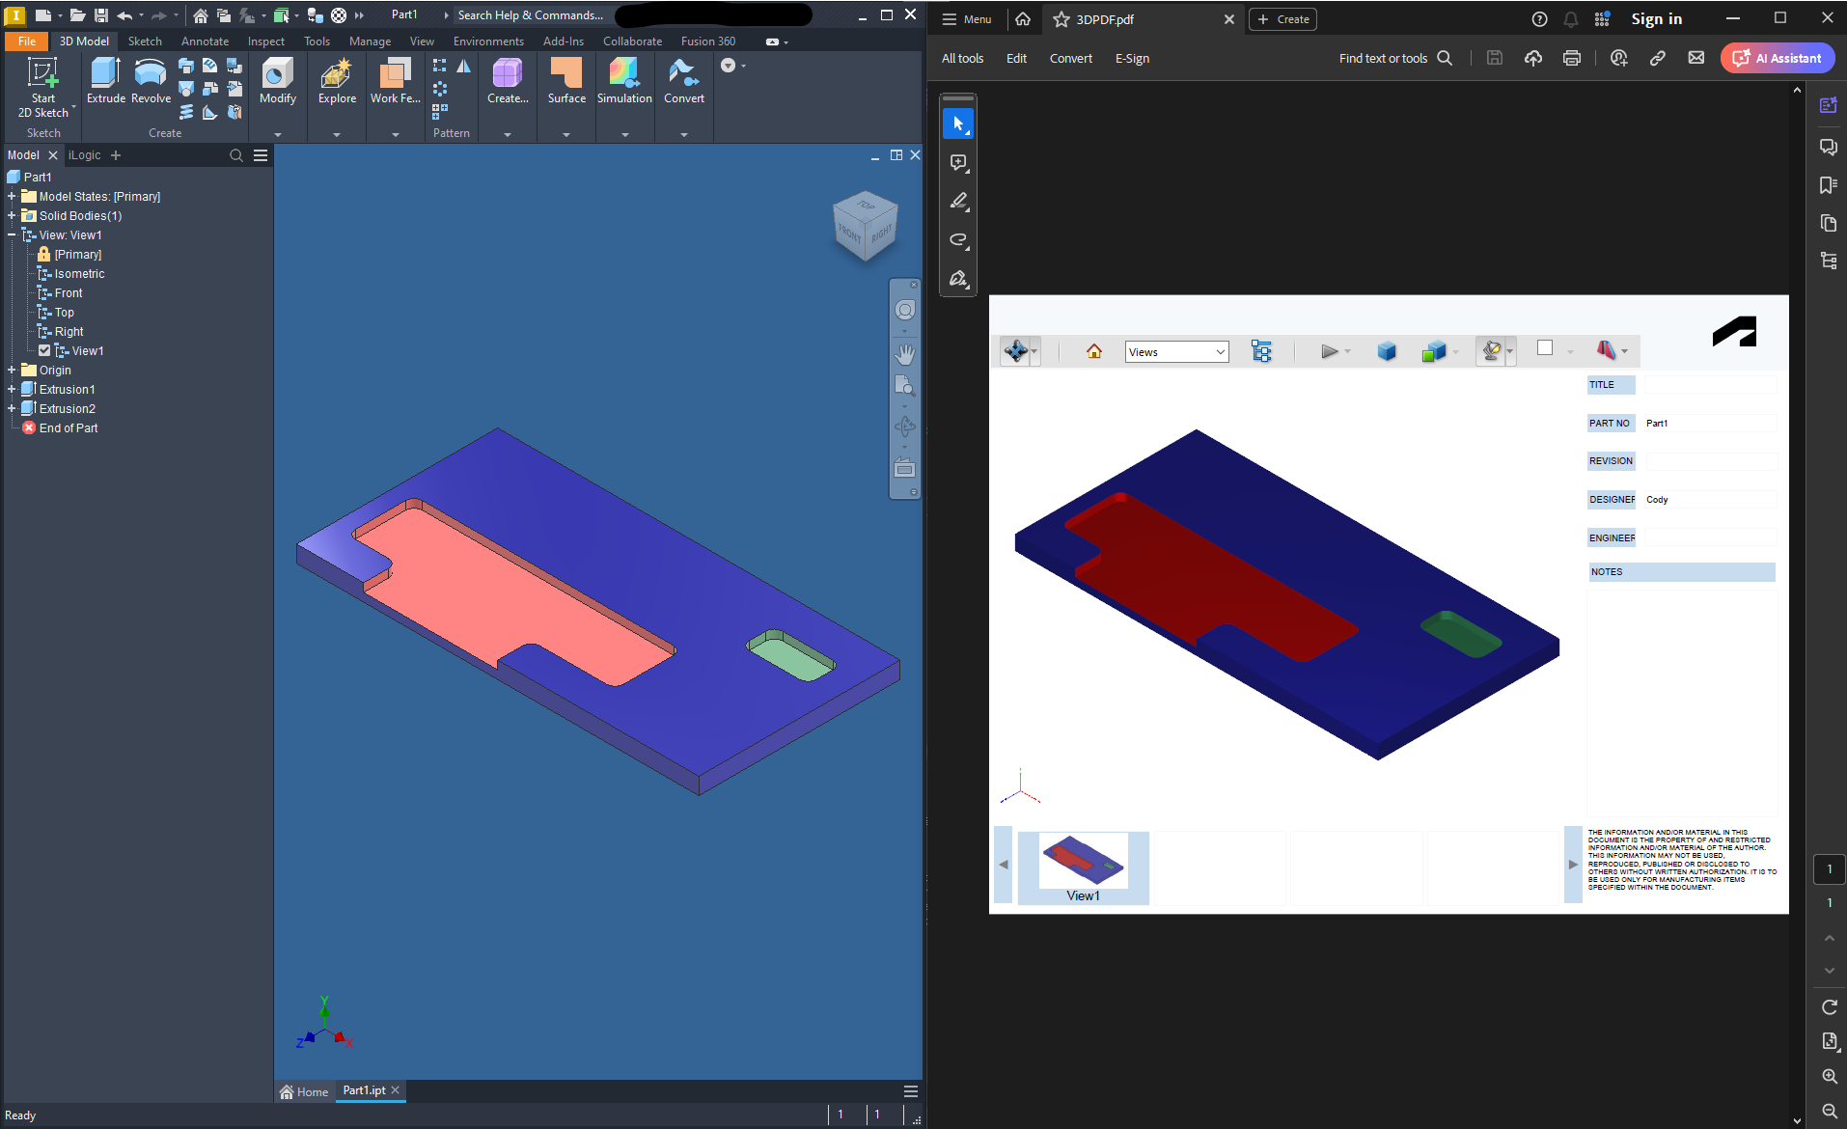Zoom in using Acrobat magnifier plus icon
The height and width of the screenshot is (1129, 1847).
1829,1076
